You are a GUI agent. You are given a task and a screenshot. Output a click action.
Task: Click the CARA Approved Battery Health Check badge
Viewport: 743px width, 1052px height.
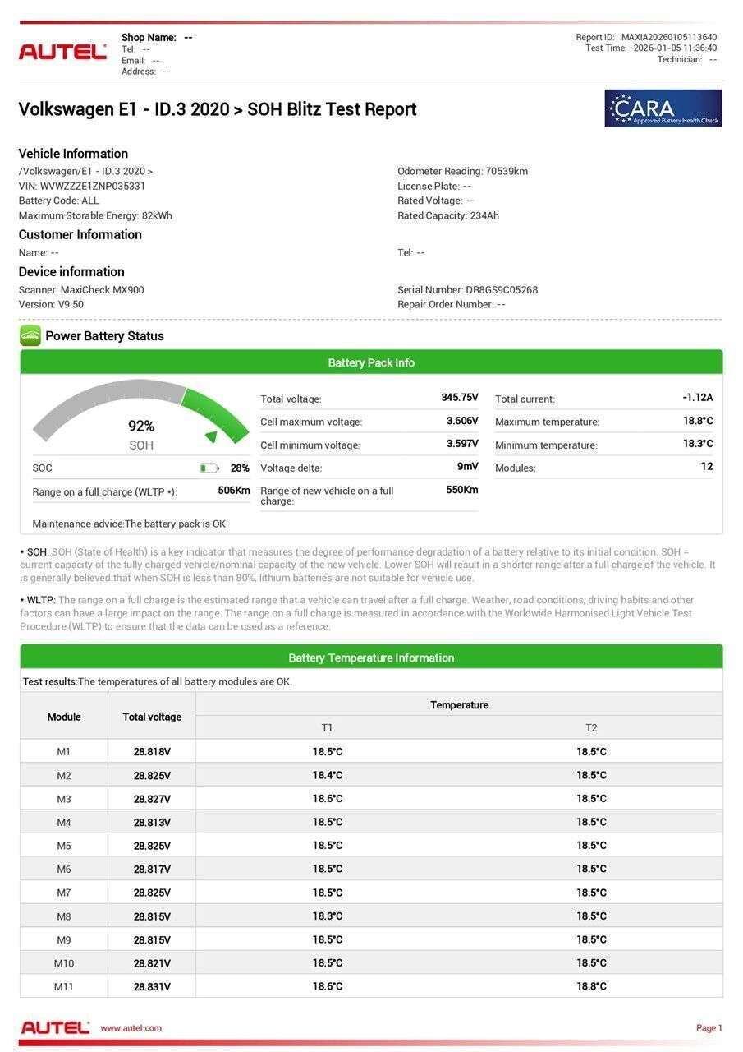pos(663,108)
